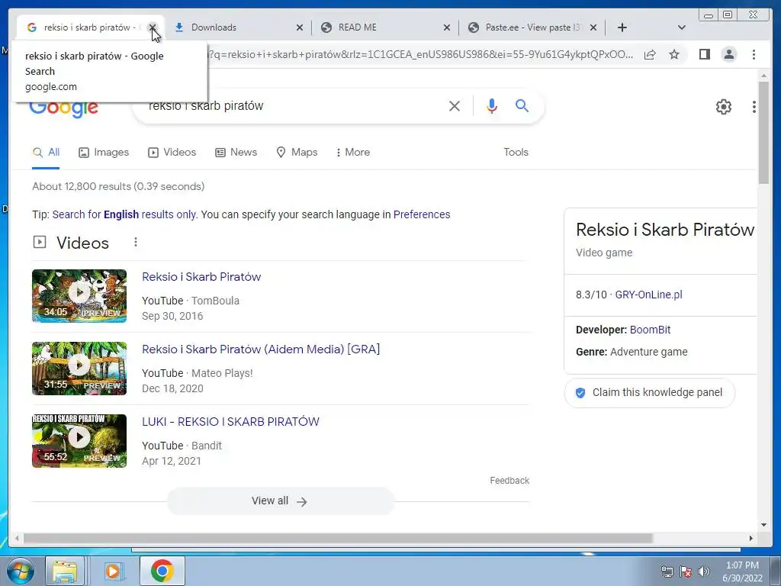Viewport: 781px width, 586px height.
Task: Play the Bandit video thumbnail 55:52
Action: pyautogui.click(x=79, y=441)
